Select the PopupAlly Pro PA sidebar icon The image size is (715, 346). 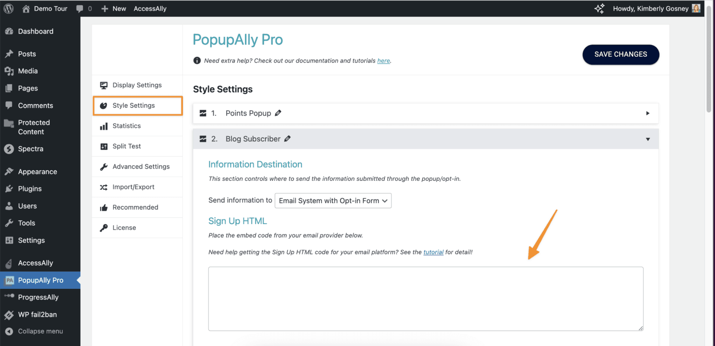coord(10,280)
